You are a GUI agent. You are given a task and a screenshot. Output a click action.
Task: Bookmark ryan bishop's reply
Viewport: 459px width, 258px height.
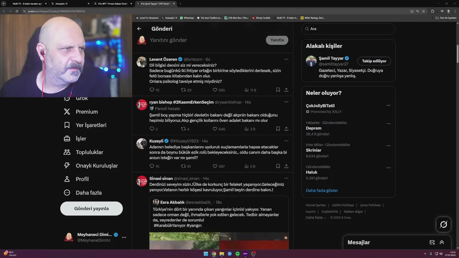pos(278,129)
